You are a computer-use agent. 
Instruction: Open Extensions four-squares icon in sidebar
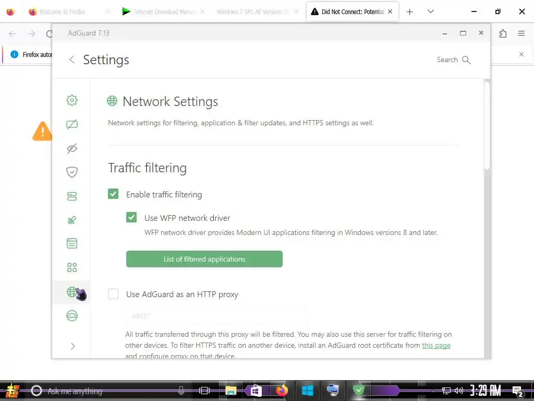click(72, 267)
